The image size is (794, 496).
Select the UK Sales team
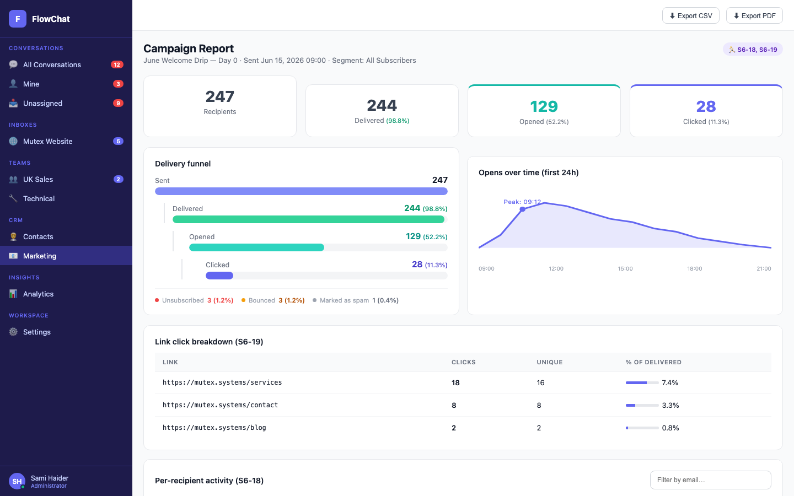66,179
